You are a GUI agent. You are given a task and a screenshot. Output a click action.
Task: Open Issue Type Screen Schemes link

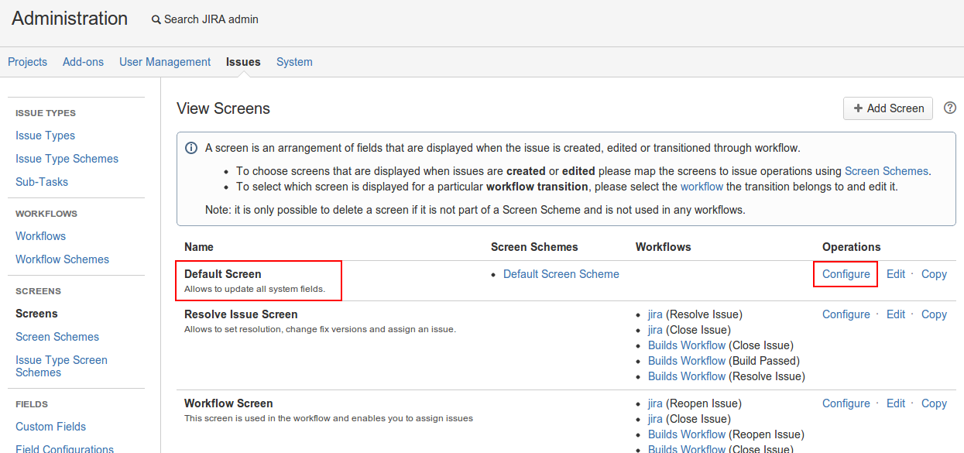[x=61, y=366]
